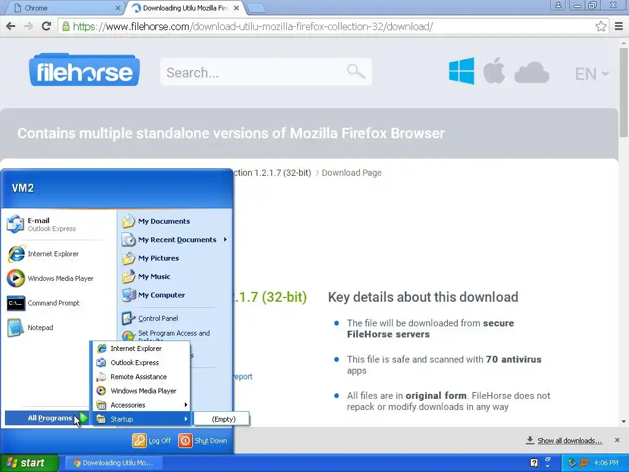Click the secure lock icon in address bar

[66, 26]
